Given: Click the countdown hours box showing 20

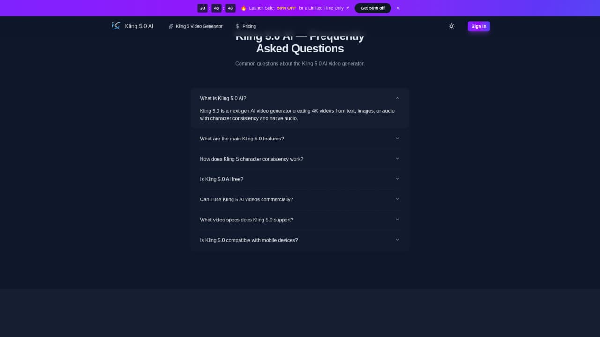Looking at the screenshot, I should tap(202, 8).
